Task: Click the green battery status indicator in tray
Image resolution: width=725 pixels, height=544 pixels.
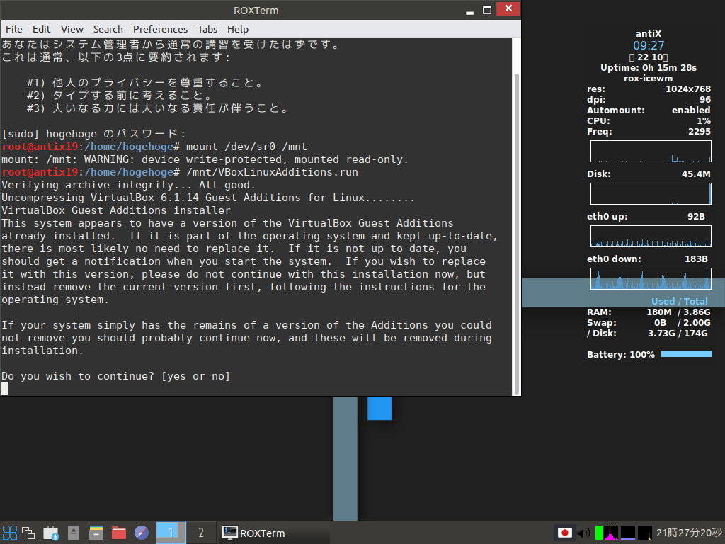Action: (x=599, y=533)
